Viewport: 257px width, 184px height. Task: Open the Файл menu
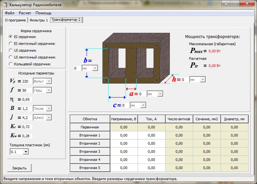[10, 13]
